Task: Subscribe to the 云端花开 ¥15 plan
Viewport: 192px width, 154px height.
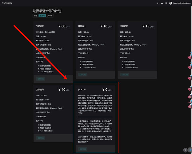Action: pyautogui.click(x=125, y=75)
